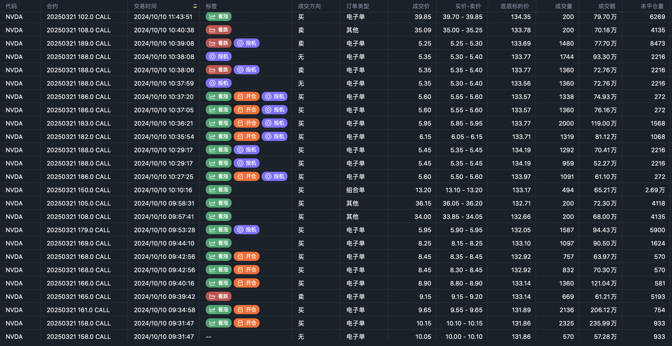Click the 买价-卖价 column header
672x346 pixels.
(468, 6)
